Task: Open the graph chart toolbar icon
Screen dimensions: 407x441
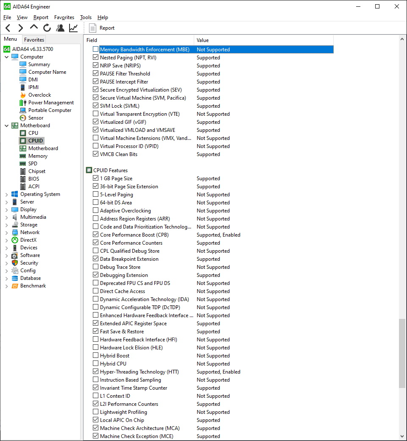Action: click(x=73, y=28)
